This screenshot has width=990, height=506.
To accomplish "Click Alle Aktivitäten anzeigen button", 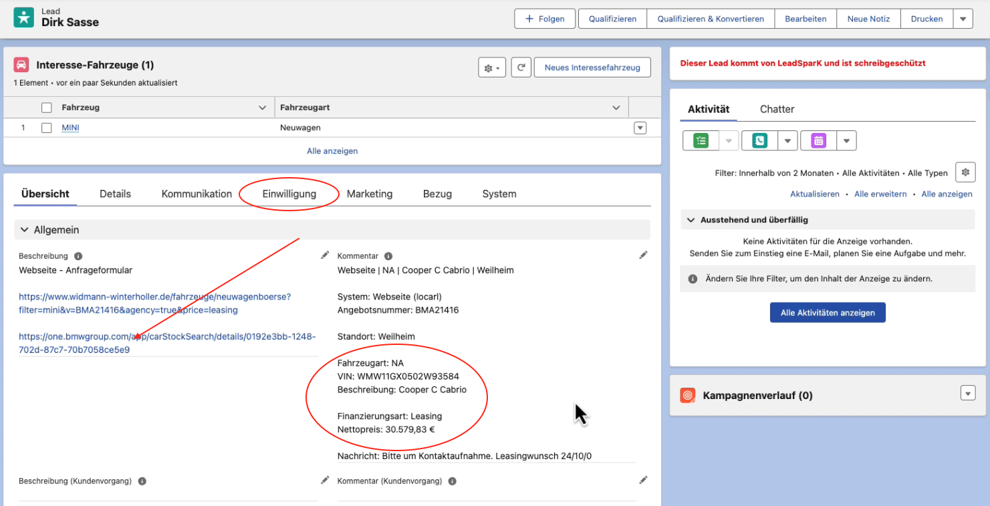I will click(x=828, y=313).
